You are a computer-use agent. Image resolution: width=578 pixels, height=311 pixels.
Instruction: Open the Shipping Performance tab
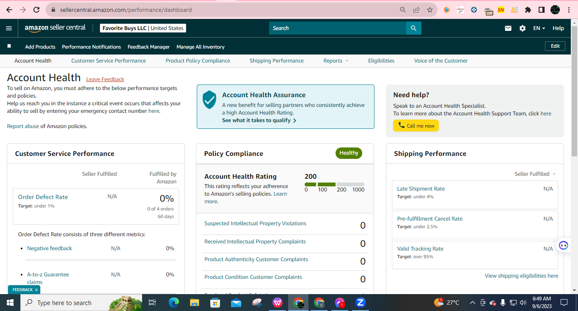[x=277, y=61]
